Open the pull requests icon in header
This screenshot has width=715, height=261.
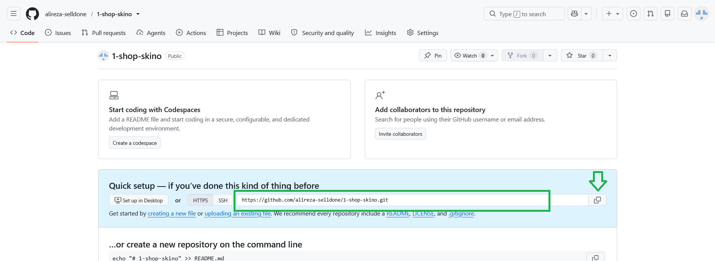[x=651, y=14]
